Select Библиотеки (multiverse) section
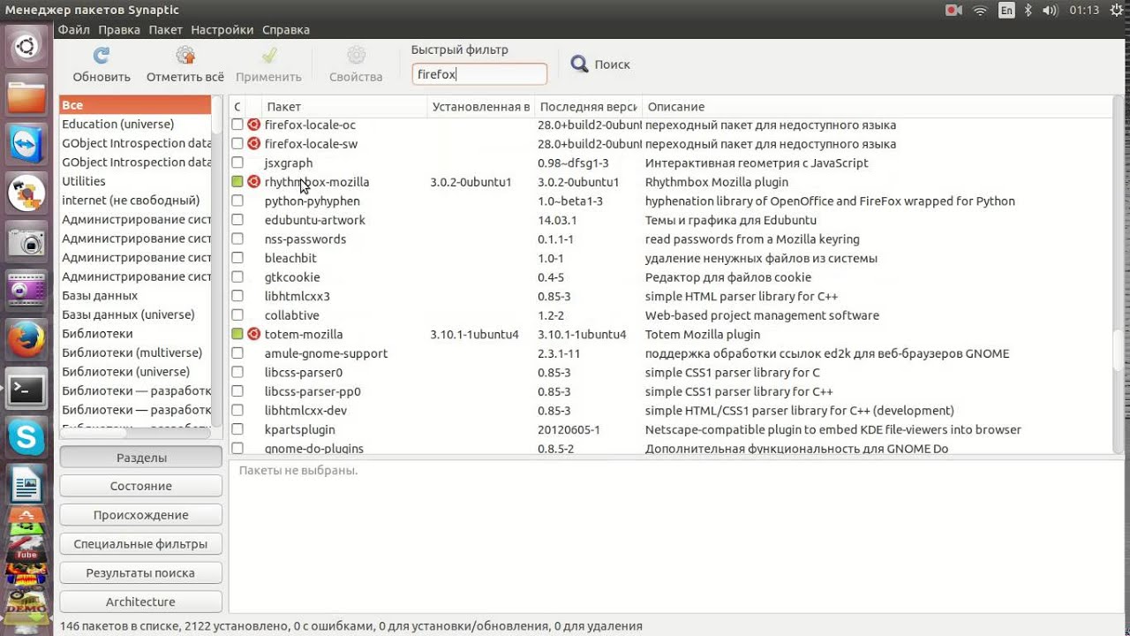Image resolution: width=1130 pixels, height=636 pixels. point(135,352)
